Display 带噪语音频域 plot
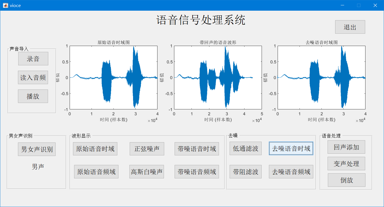Screen dimensions: 384x207 click(x=197, y=172)
